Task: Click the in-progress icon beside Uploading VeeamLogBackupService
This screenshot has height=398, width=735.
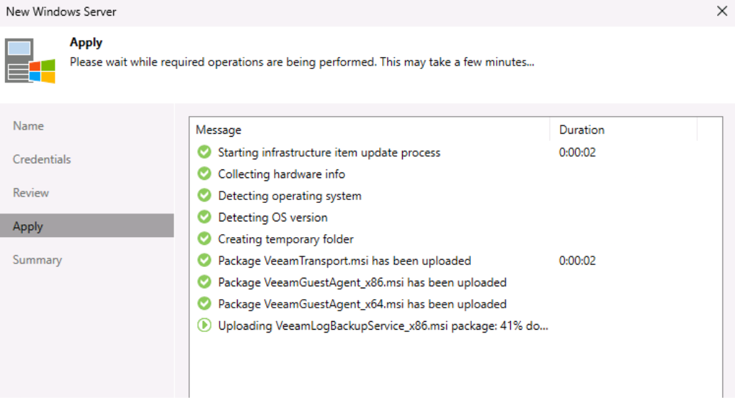Action: 204,325
